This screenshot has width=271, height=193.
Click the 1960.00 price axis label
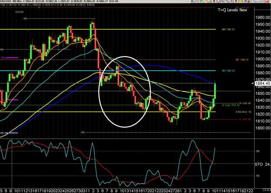262,17
